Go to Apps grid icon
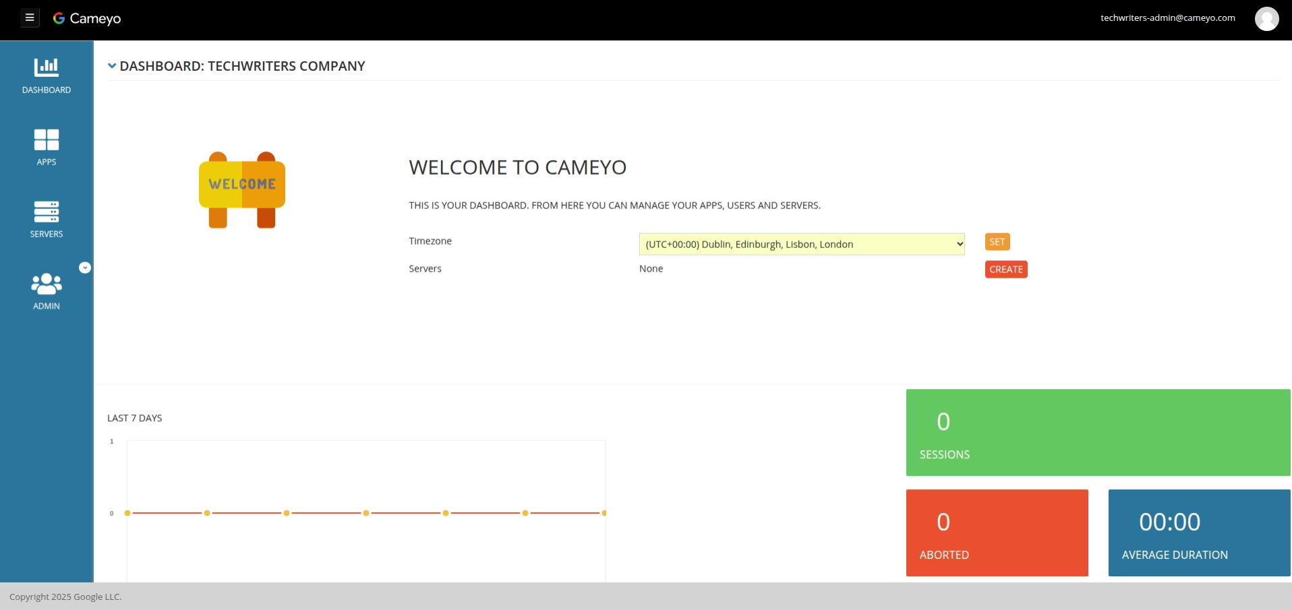Image resolution: width=1292 pixels, height=610 pixels. click(x=47, y=140)
